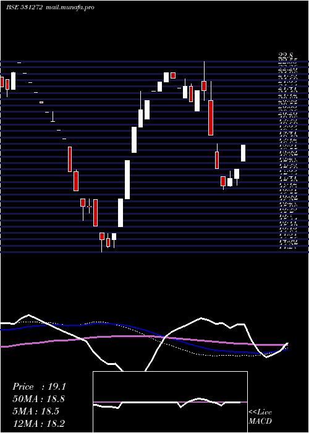Viewport: 309px width, 433px height.
Task: Click the '<<Live MACD' label
Action: coord(260,417)
